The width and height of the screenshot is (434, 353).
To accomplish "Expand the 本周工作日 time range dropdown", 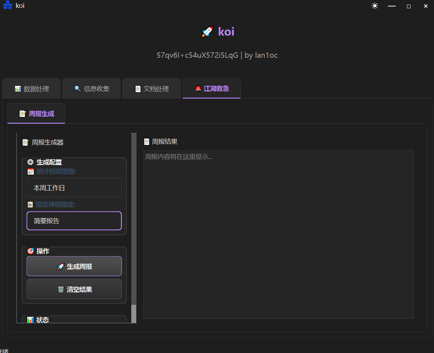I will click(74, 188).
